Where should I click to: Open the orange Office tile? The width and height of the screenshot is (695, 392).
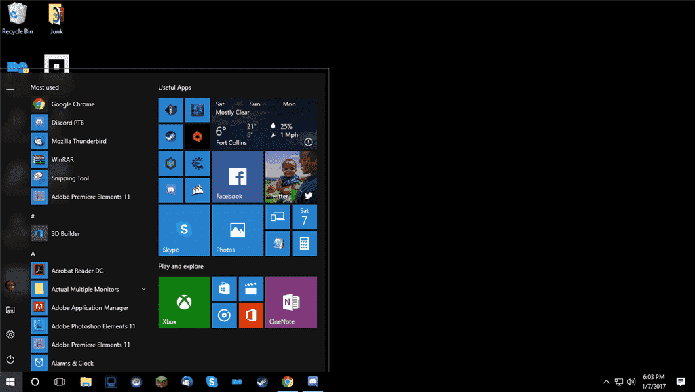251,315
